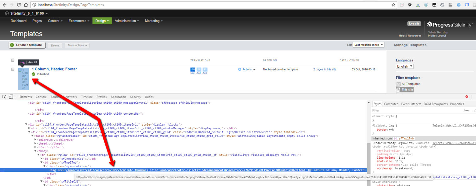Collapse the tbody node in Elements tree
The height and width of the screenshot is (186, 476).
35,151
